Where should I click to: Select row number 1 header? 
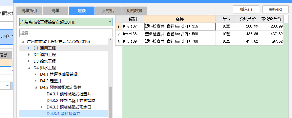pyautogui.click(x=119, y=27)
